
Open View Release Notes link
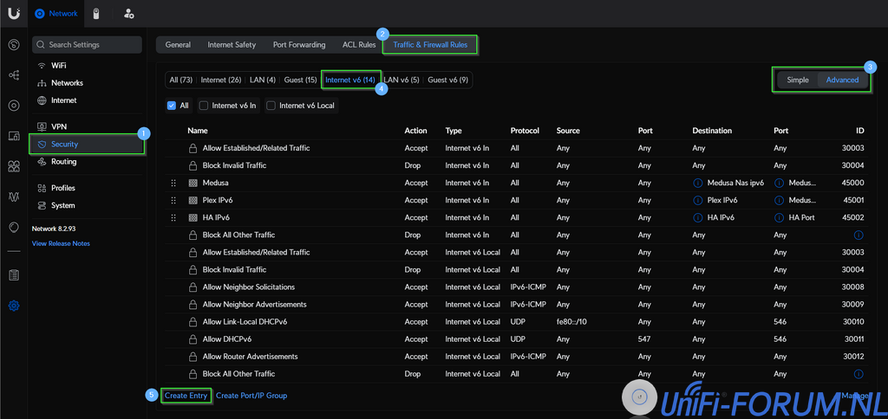61,243
